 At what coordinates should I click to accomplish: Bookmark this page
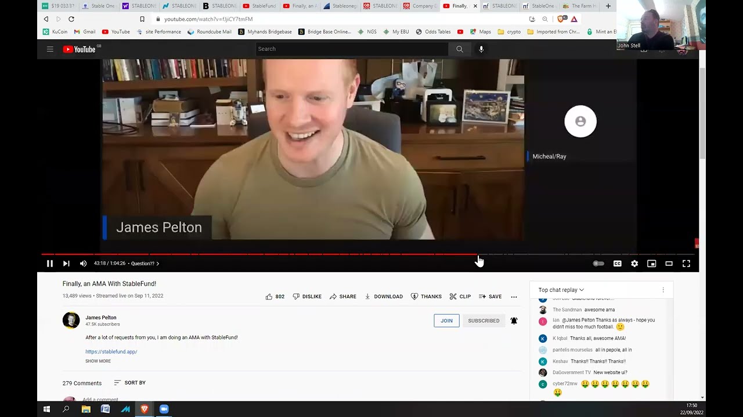pyautogui.click(x=142, y=19)
